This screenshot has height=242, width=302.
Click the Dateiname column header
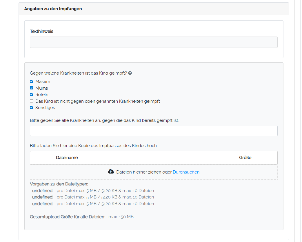pos(67,158)
